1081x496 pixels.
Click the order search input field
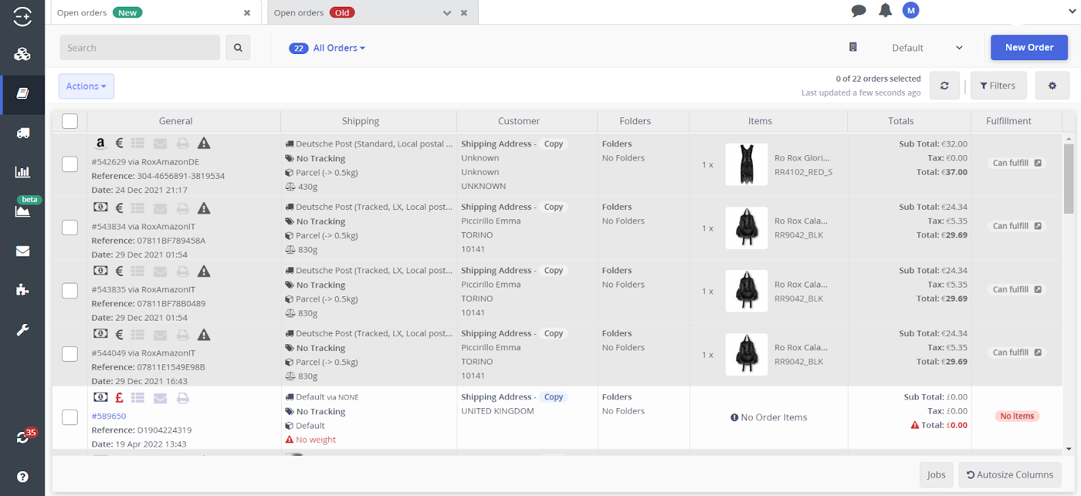[140, 48]
